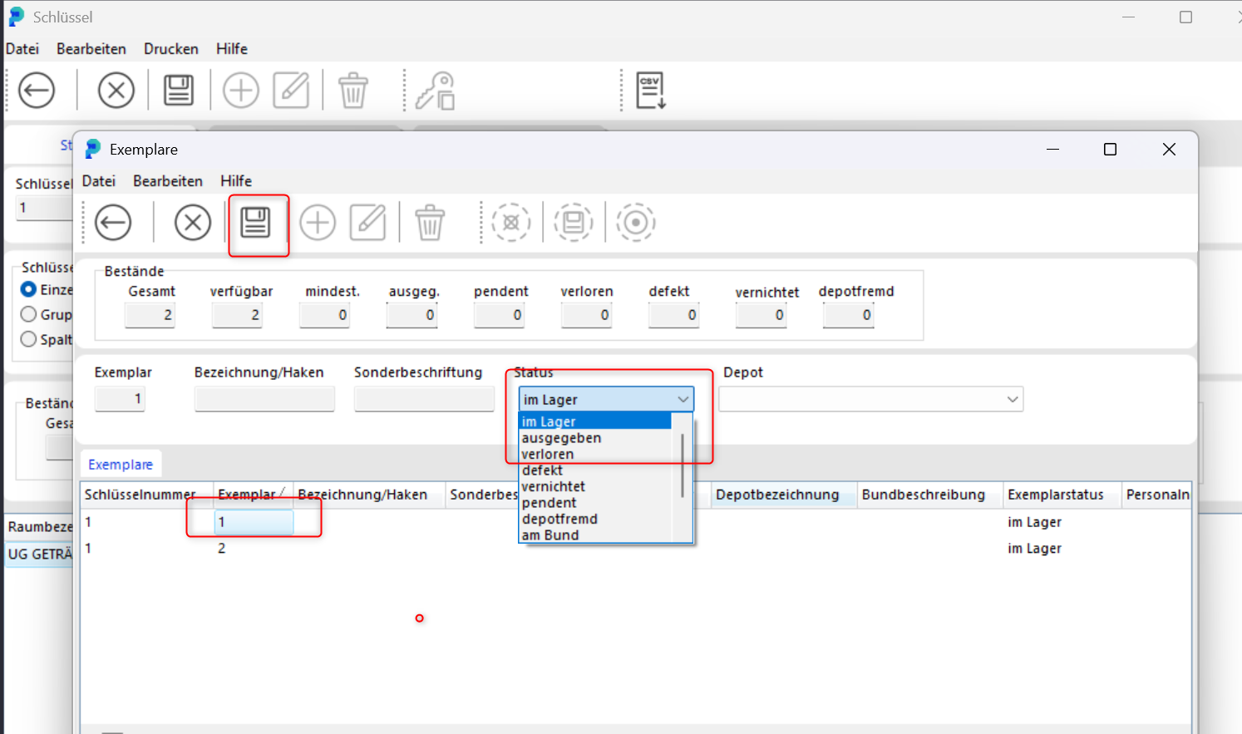Click the trash delete icon in Exemplare toolbar
This screenshot has width=1242, height=734.
coord(430,223)
